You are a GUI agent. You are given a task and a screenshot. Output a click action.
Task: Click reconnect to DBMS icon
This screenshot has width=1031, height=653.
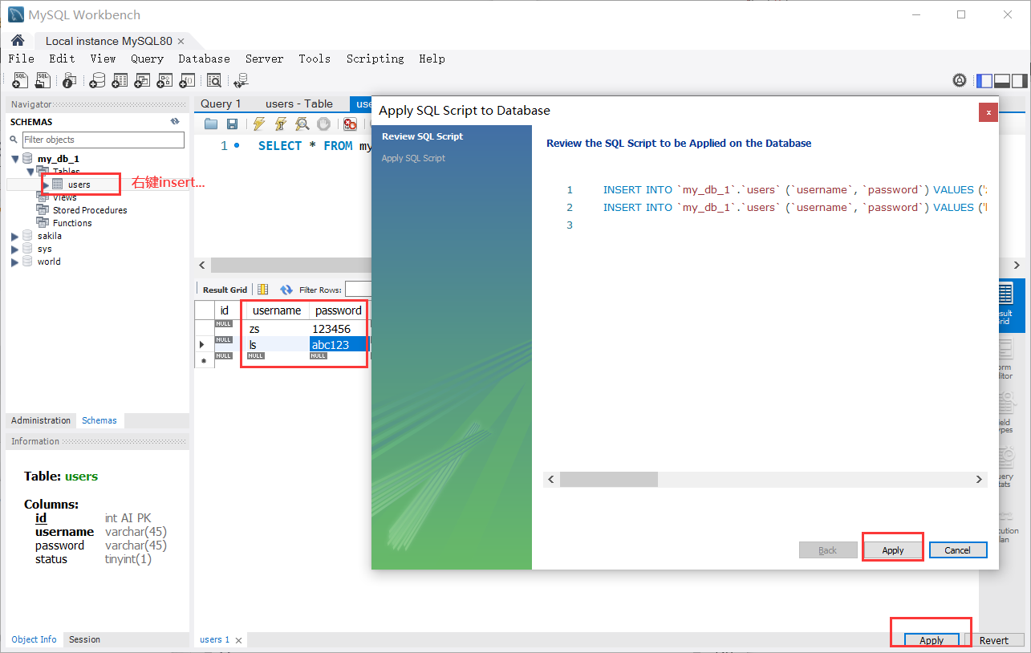[x=241, y=80]
